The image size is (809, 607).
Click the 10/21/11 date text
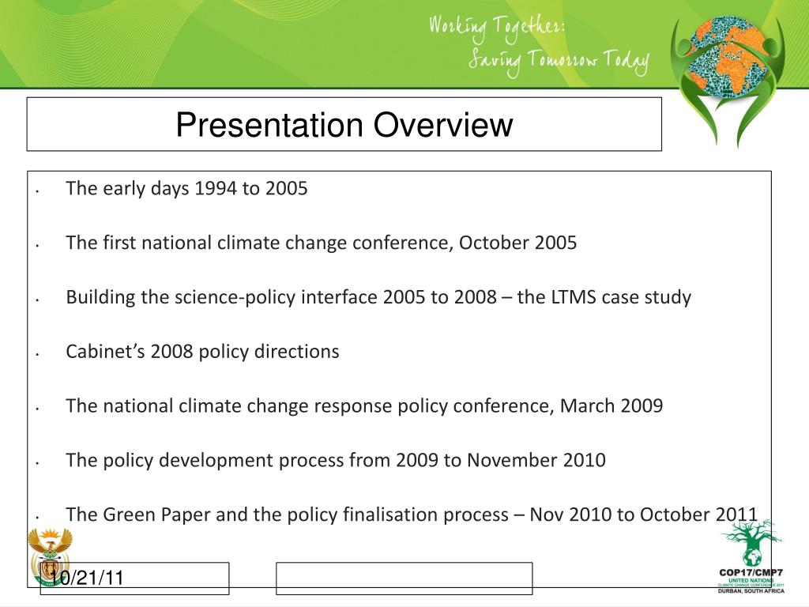(x=88, y=578)
